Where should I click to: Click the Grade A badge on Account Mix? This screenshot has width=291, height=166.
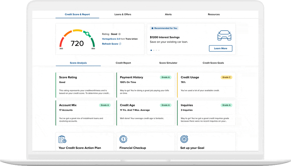[x=105, y=105]
